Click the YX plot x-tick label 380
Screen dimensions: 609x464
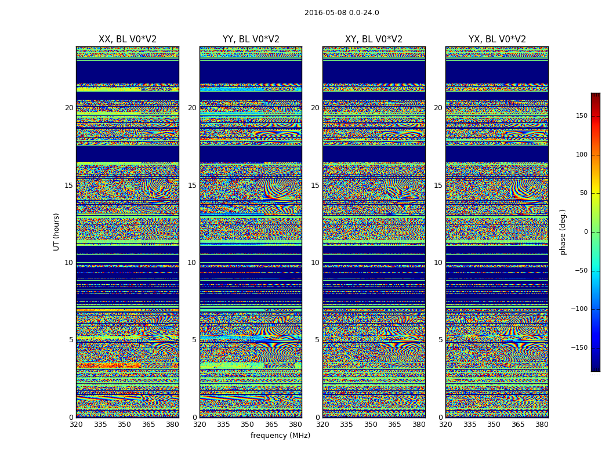point(542,425)
